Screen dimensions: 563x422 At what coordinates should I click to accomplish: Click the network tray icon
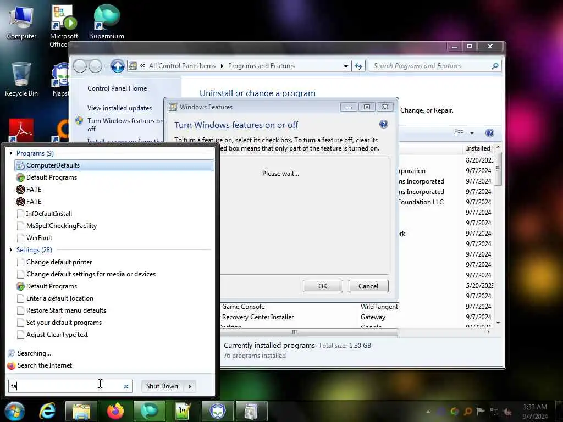tap(494, 412)
